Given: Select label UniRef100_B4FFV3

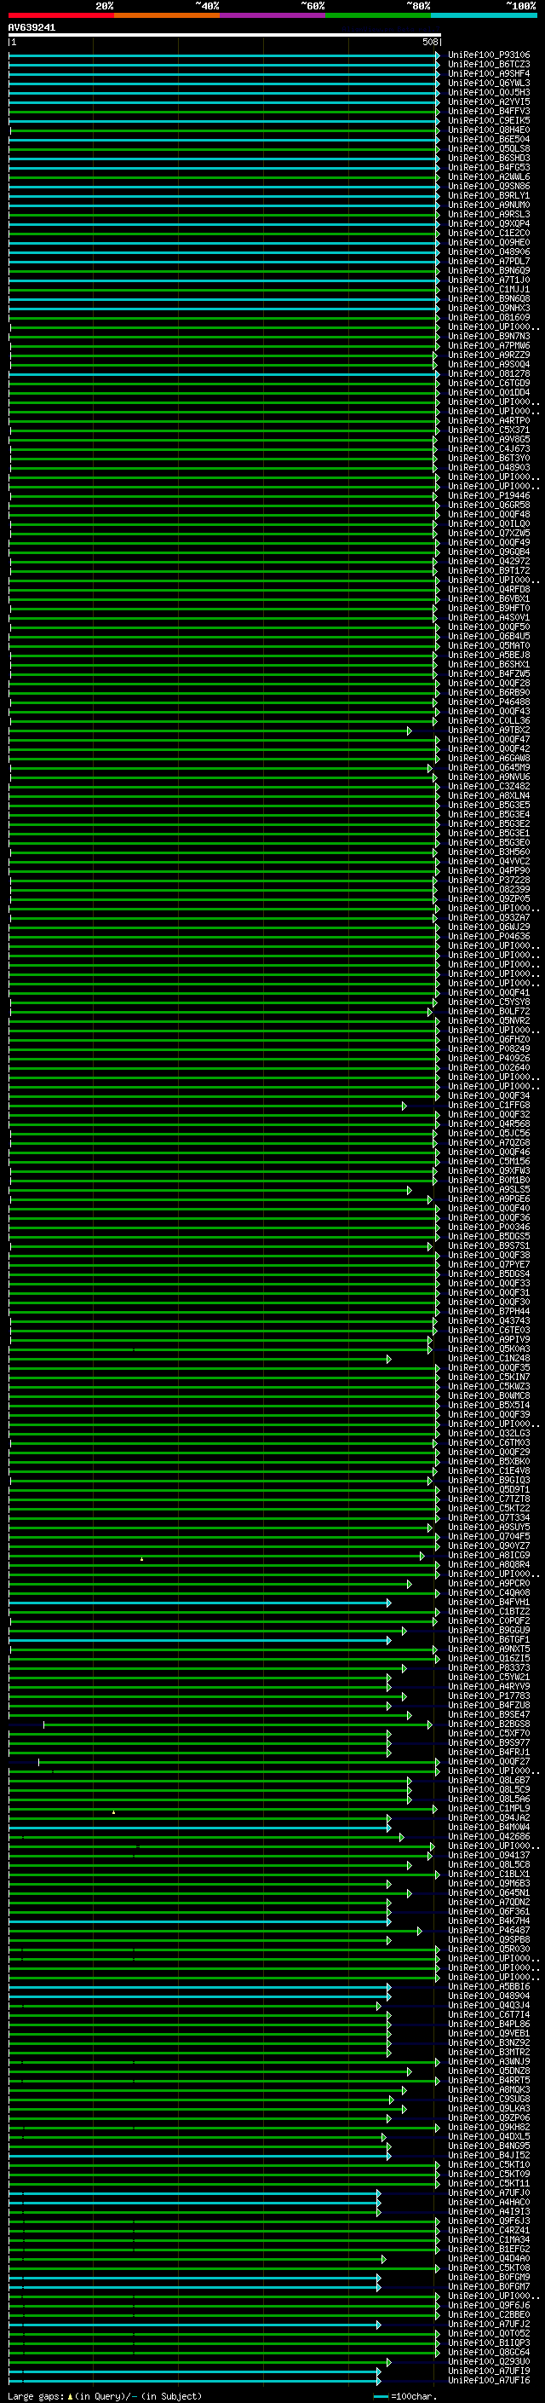Looking at the screenshot, I should point(489,111).
